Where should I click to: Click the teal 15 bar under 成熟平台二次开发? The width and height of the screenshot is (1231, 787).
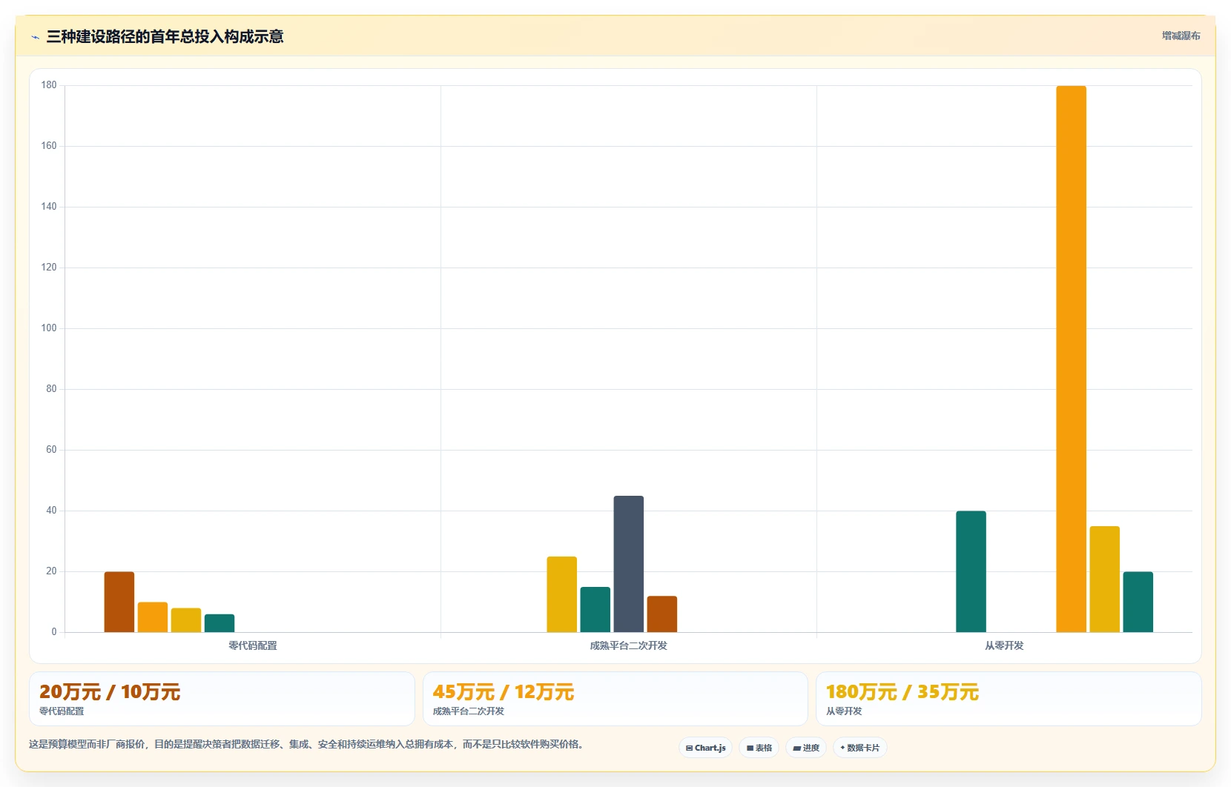(x=595, y=609)
